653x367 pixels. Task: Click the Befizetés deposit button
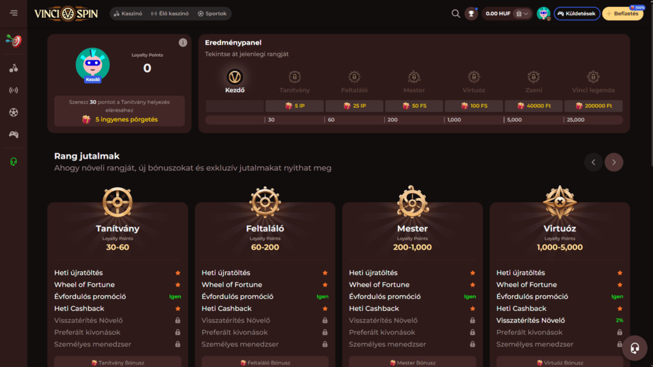coord(622,13)
